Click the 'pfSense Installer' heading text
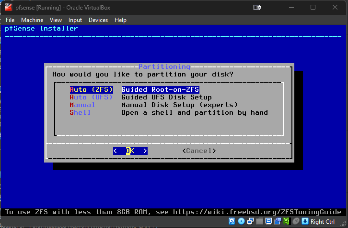The height and width of the screenshot is (228, 348). tap(41, 28)
